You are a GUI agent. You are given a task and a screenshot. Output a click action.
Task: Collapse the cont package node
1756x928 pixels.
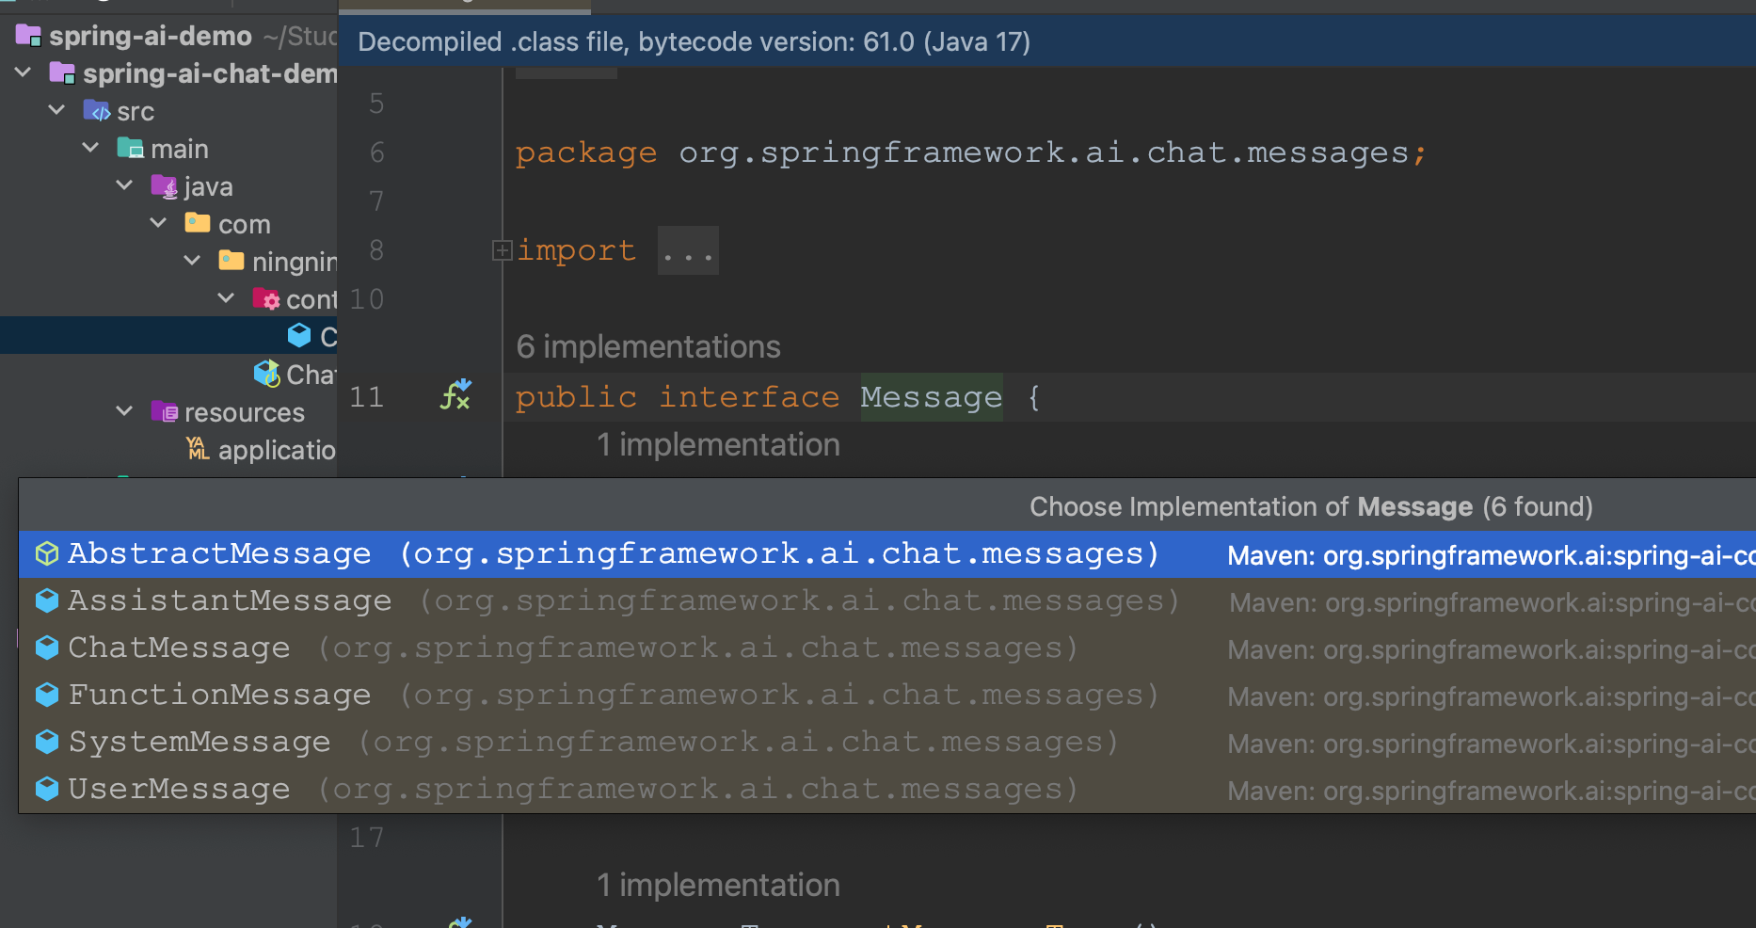tap(227, 298)
